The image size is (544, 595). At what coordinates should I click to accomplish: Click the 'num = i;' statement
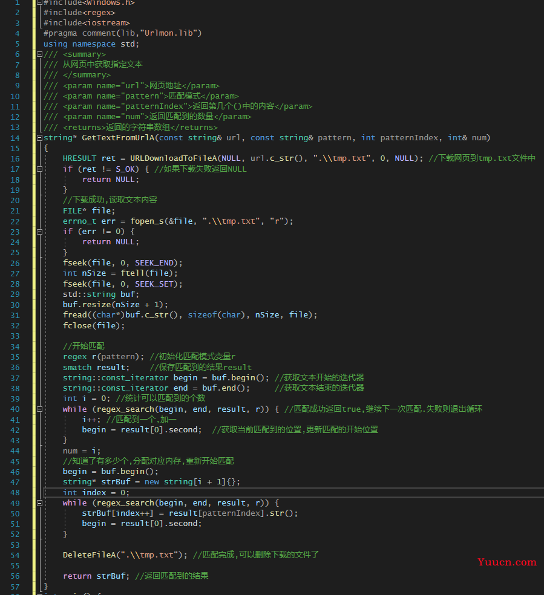coord(82,451)
